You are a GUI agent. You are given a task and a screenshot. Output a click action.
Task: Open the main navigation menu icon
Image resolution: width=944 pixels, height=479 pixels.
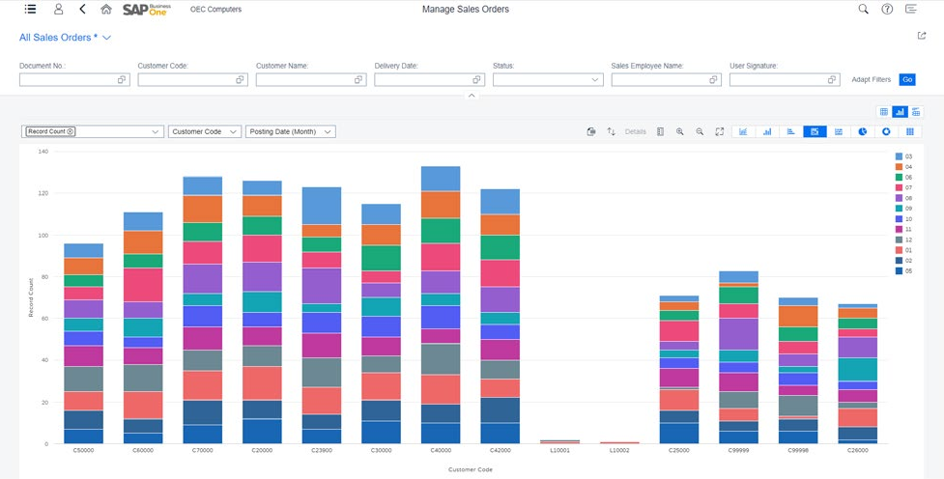30,10
